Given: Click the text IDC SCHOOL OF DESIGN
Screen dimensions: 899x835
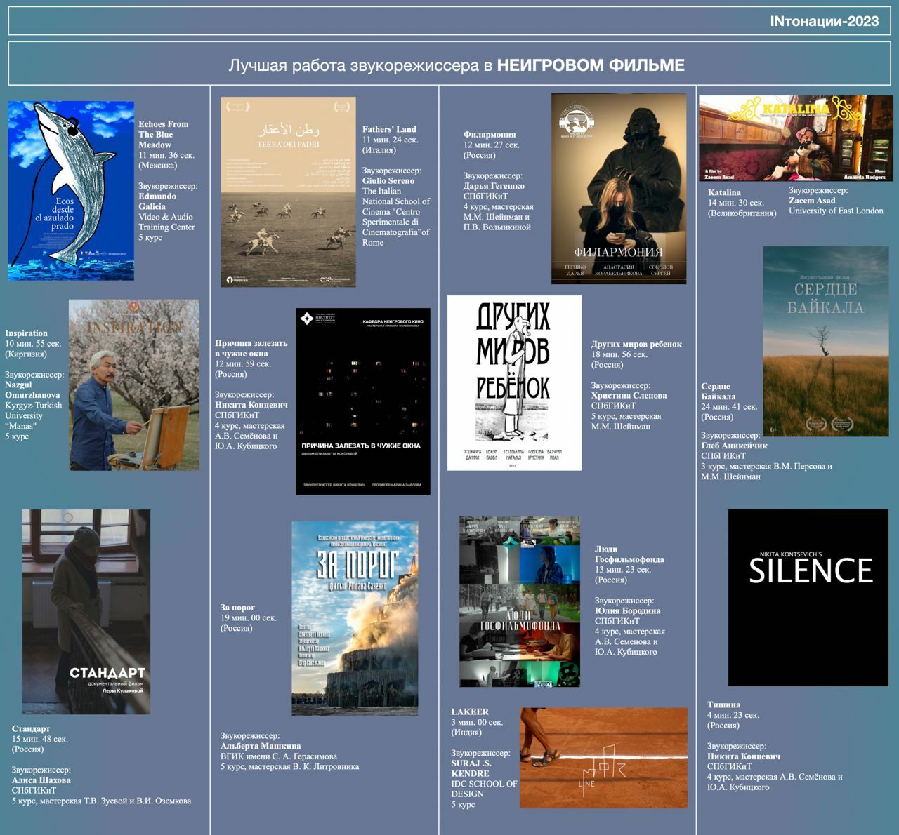Looking at the screenshot, I should 484,789.
